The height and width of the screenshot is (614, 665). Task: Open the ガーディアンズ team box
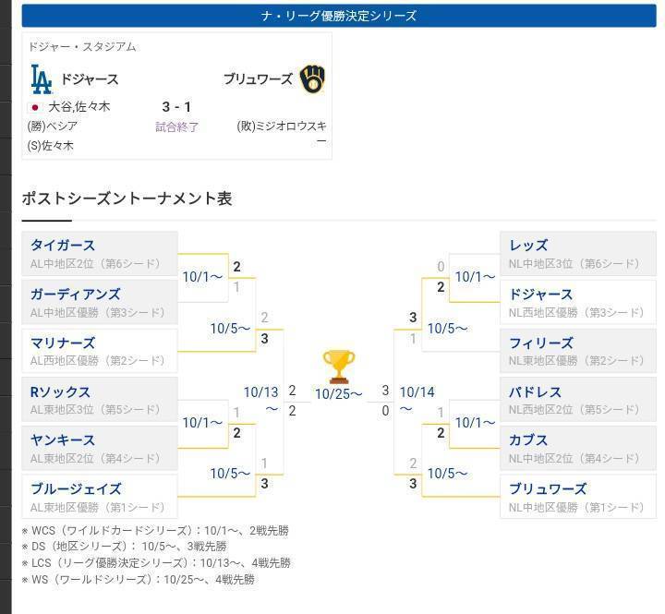click(x=100, y=302)
